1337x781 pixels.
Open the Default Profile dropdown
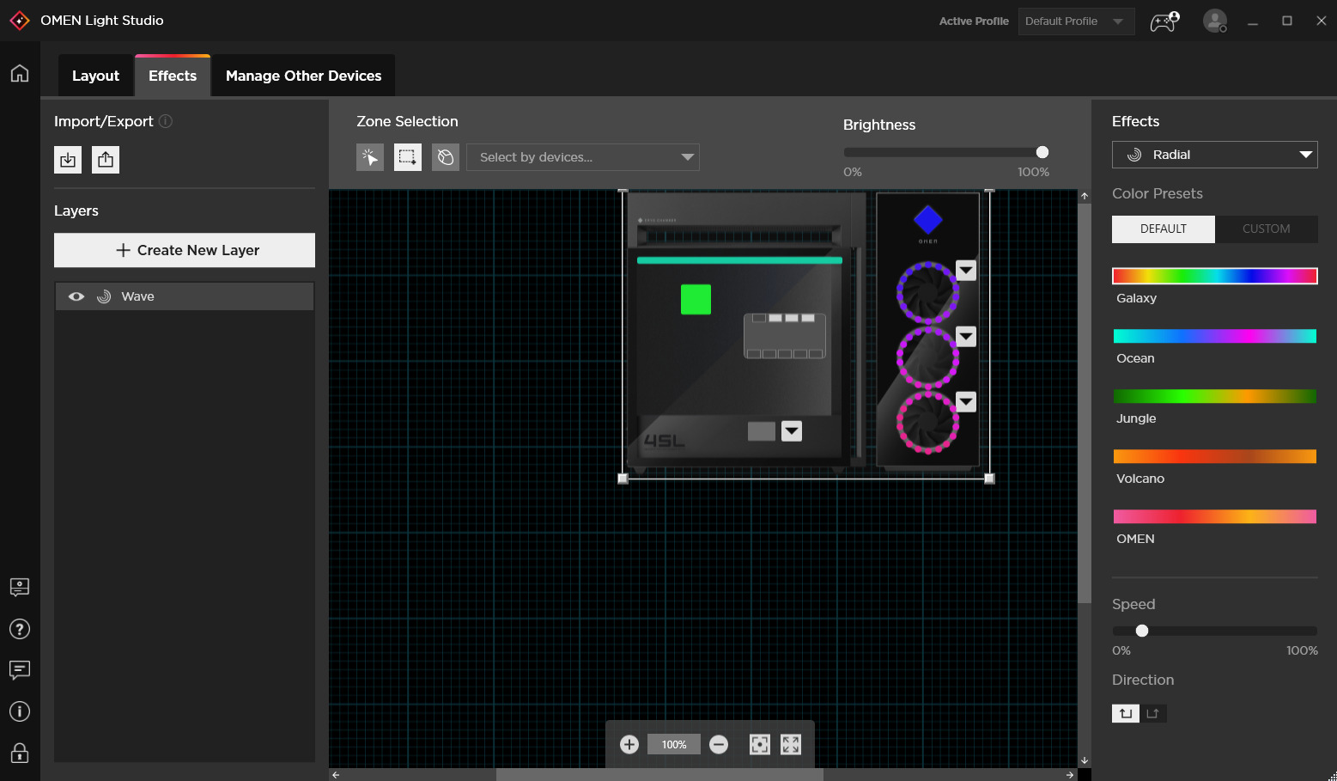1076,21
